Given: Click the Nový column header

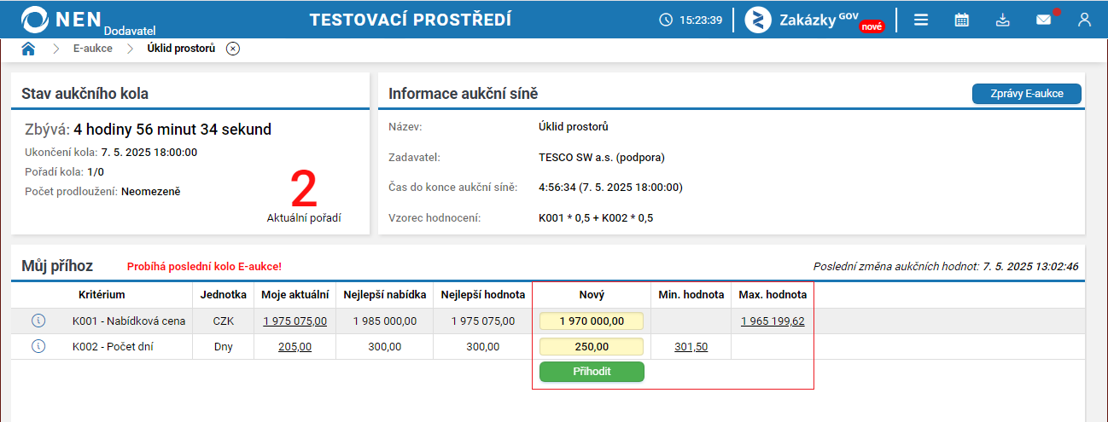Looking at the screenshot, I should point(592,295).
